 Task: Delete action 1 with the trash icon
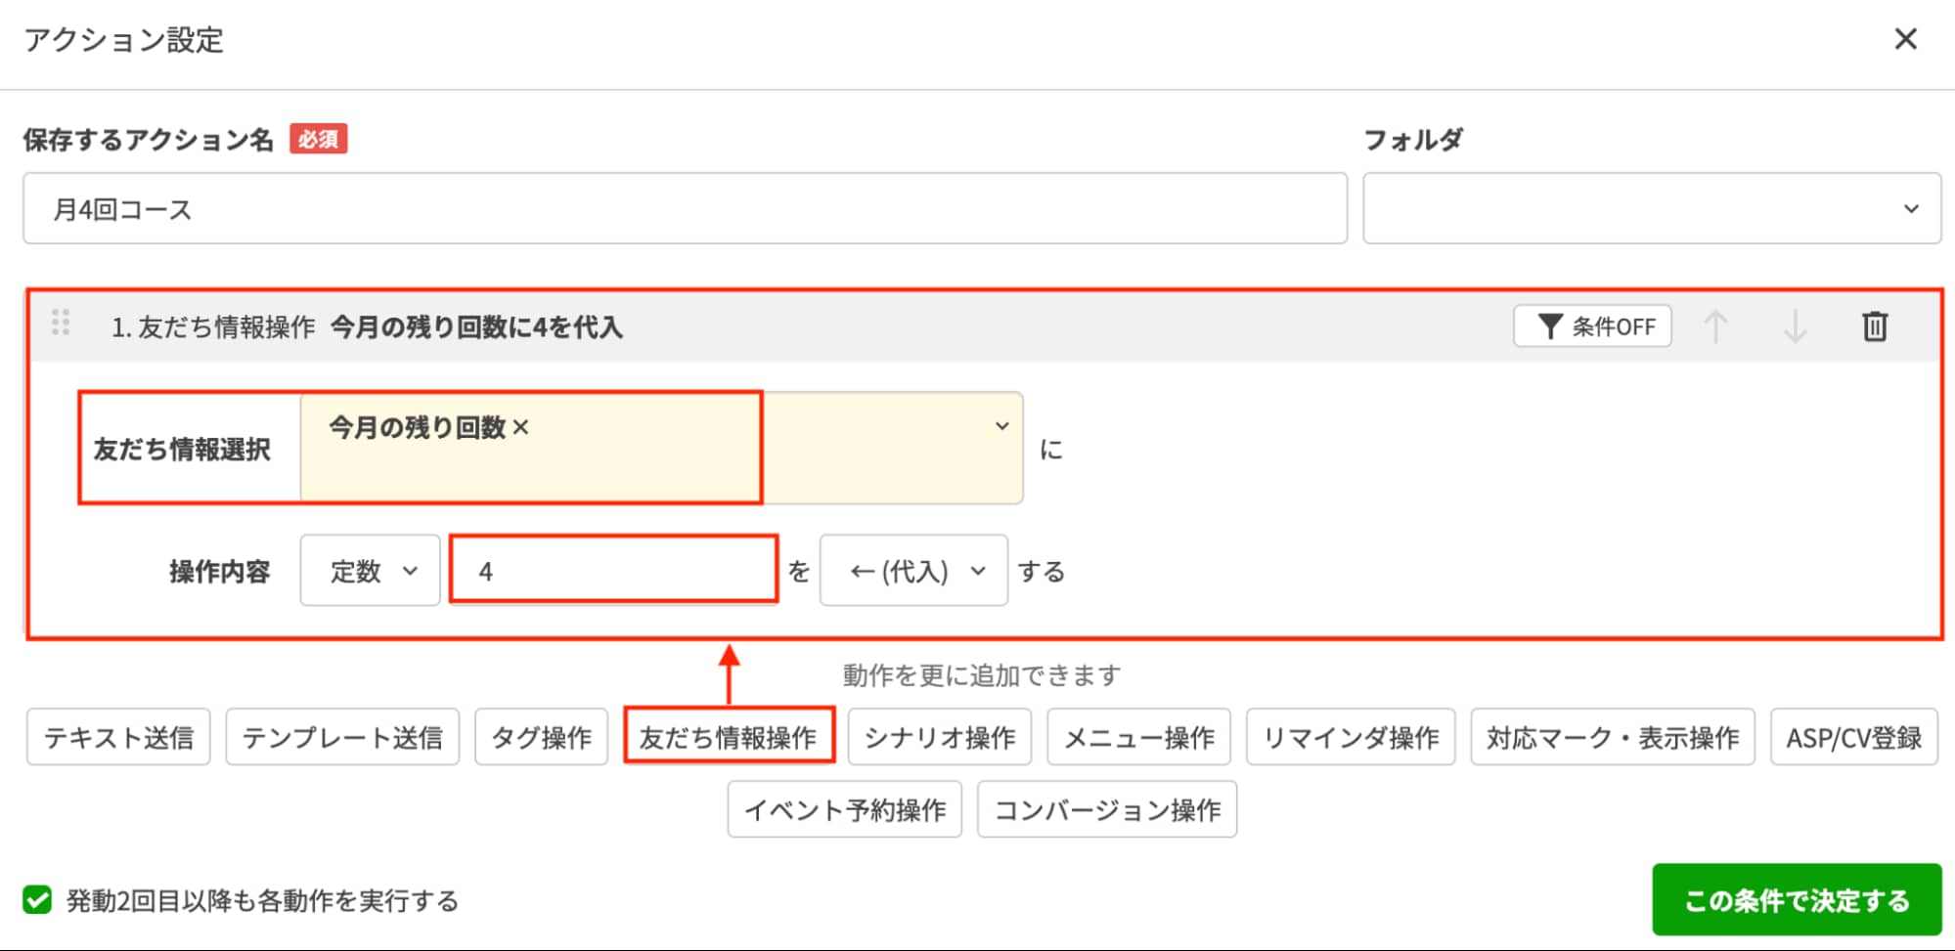1875,326
